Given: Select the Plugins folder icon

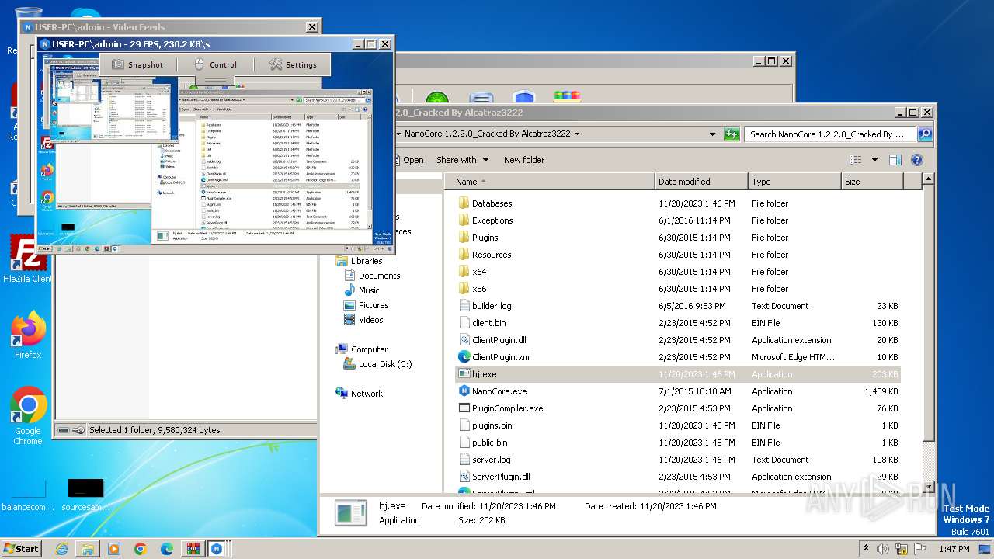Looking at the screenshot, I should (464, 238).
